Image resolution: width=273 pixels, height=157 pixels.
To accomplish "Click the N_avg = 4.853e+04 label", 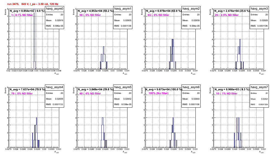I will (95, 11).
